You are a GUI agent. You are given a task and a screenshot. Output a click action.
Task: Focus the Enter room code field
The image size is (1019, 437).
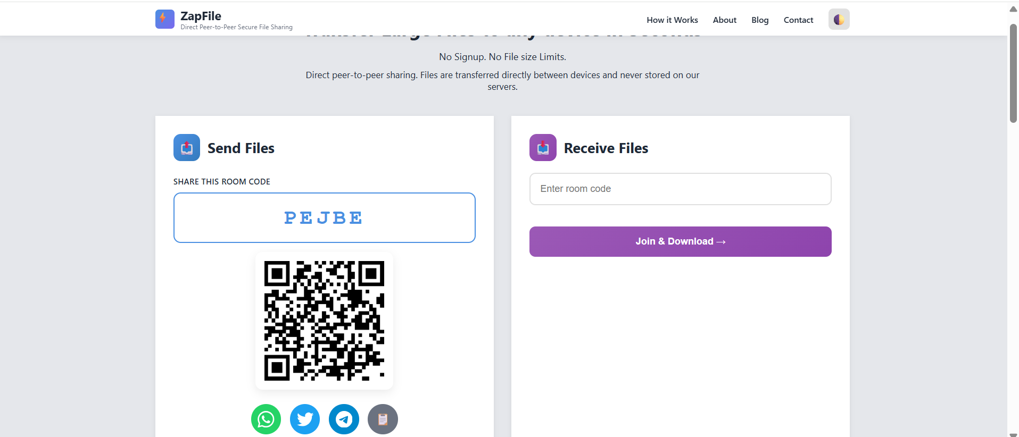click(680, 189)
